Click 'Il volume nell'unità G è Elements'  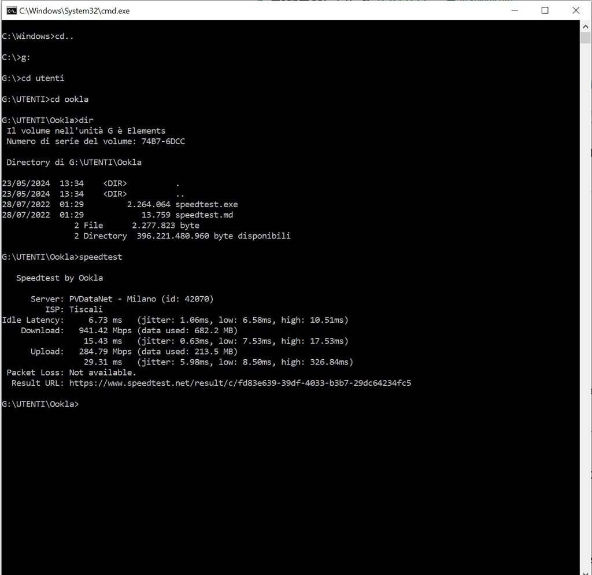pos(86,131)
